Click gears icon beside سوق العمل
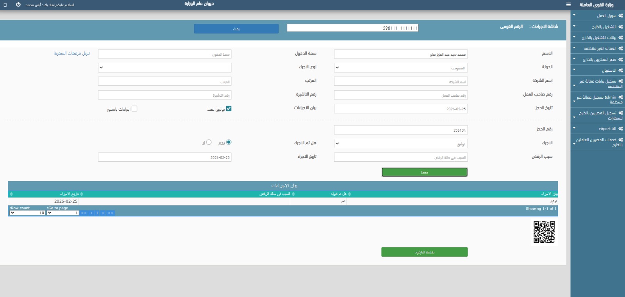 pyautogui.click(x=621, y=16)
